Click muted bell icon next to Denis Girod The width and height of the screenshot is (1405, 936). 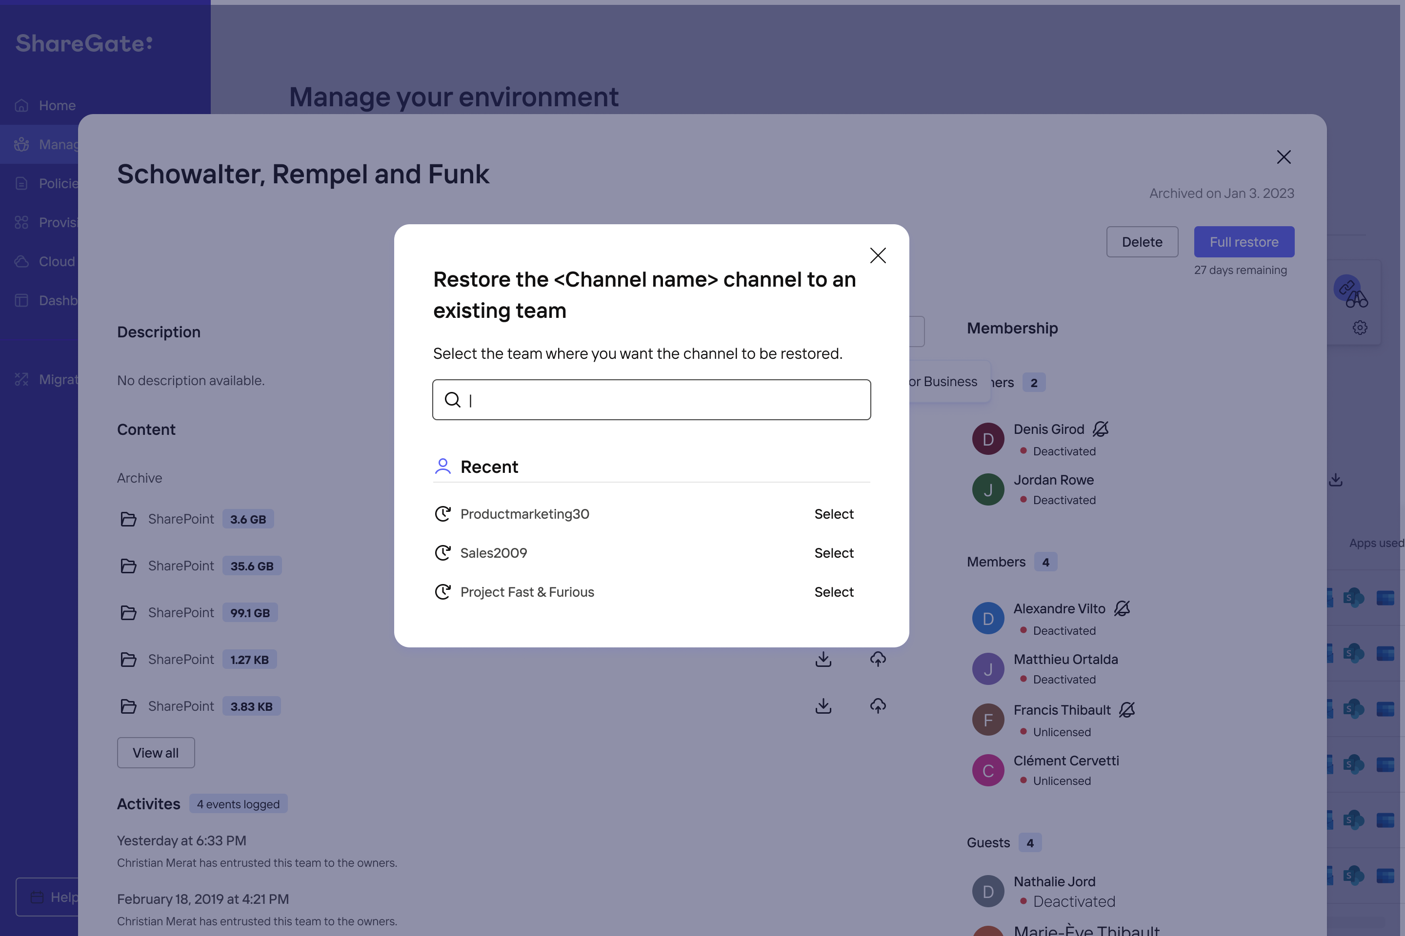[1101, 429]
